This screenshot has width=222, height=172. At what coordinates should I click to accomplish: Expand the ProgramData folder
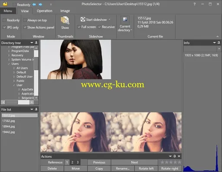9,51
